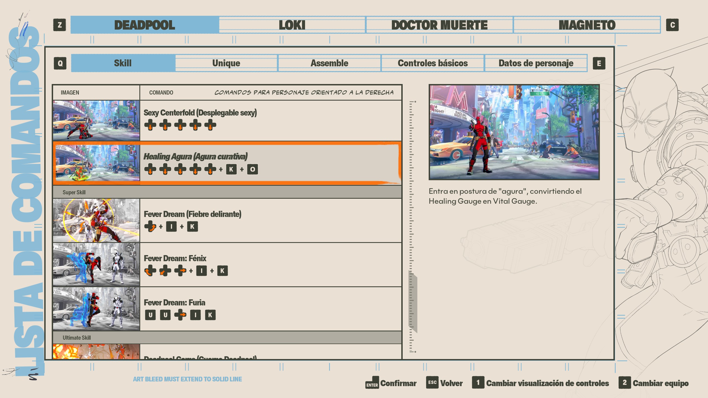Click the down-left d-pad icon in Fever Dream: Fénix

click(x=165, y=271)
